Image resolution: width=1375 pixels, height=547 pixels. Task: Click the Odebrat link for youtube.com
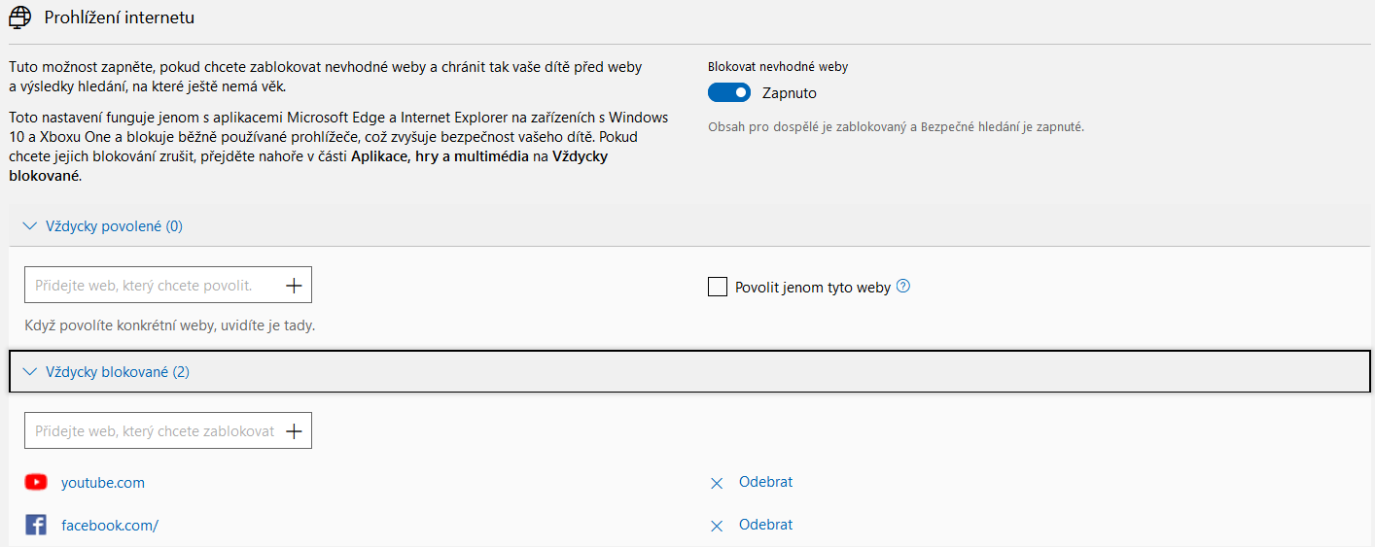(765, 482)
